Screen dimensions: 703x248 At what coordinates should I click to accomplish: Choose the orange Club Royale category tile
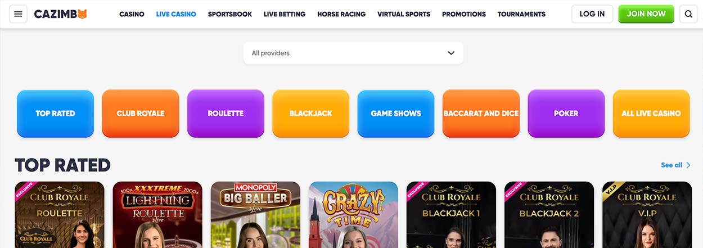pos(141,114)
